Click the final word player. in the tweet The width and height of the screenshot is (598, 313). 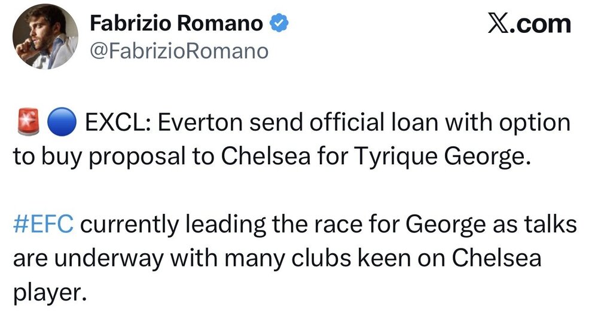(x=48, y=293)
